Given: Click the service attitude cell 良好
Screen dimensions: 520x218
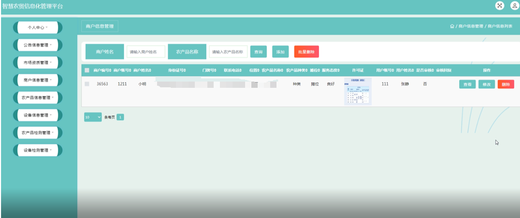Looking at the screenshot, I should [330, 84].
